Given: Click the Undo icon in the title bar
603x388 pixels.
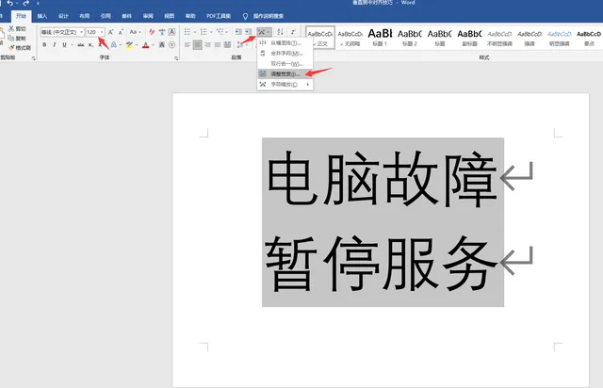Looking at the screenshot, I should click(9, 3).
